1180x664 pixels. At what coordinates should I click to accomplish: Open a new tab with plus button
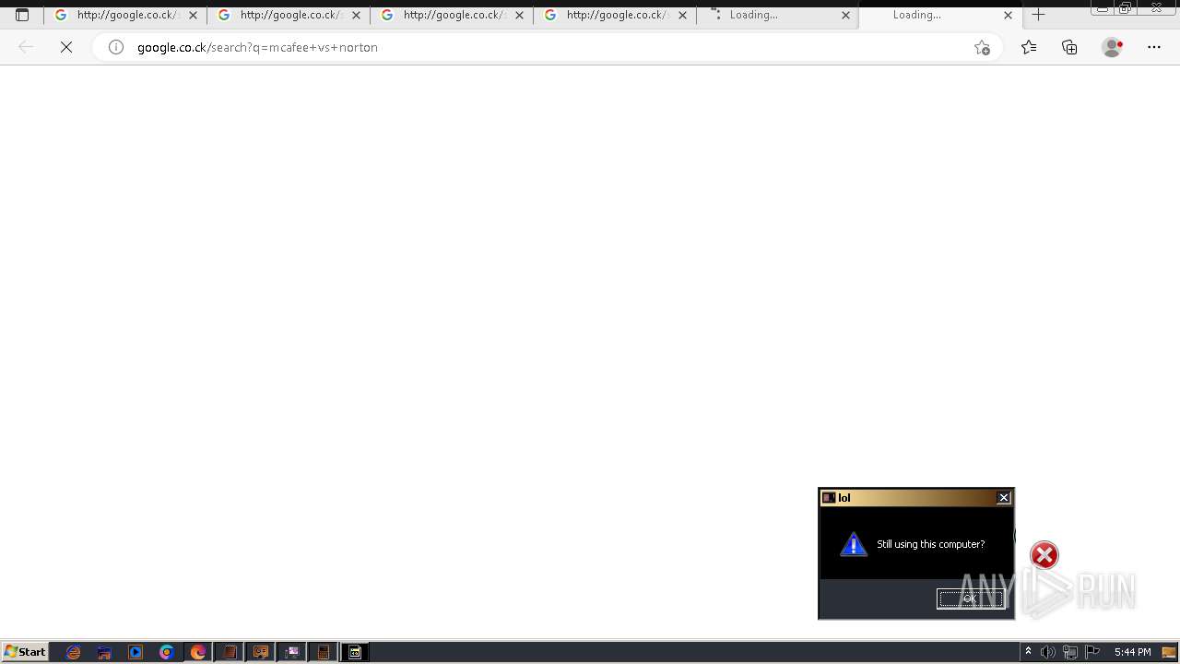click(x=1039, y=15)
